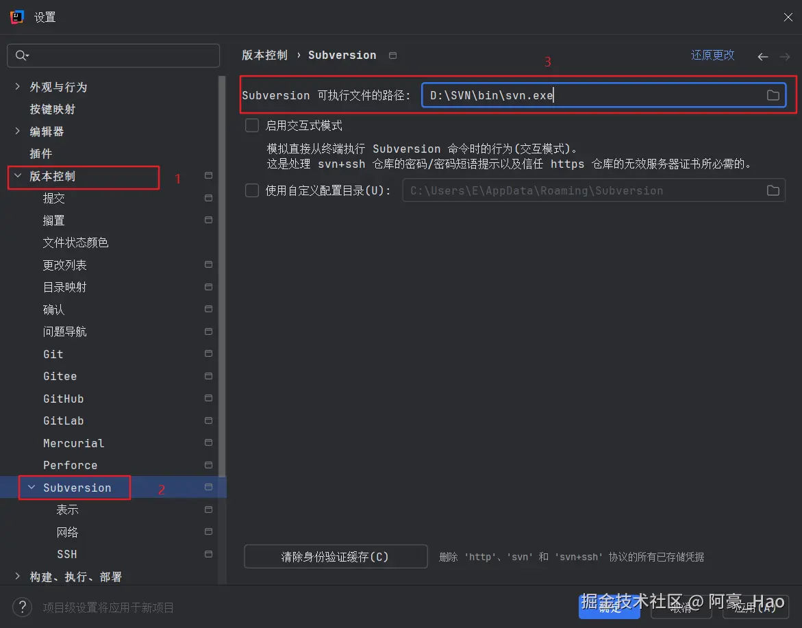This screenshot has width=802, height=628.
Task: Click project-level icon on 目录映射 row
Action: click(208, 287)
